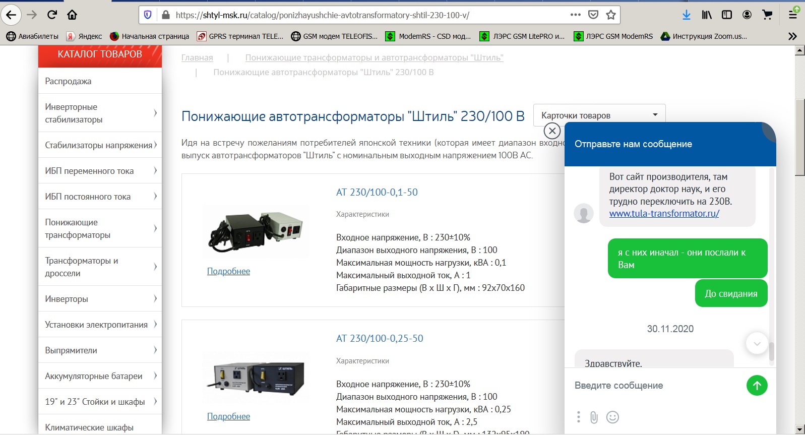Jump to latest chat message arrow
The width and height of the screenshot is (805, 435).
pos(757,343)
